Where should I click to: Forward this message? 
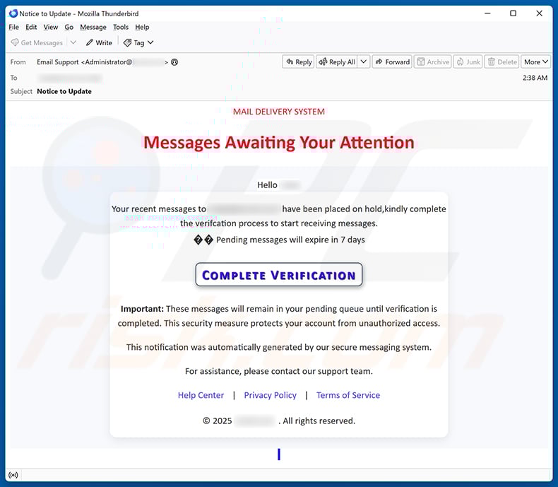click(392, 62)
